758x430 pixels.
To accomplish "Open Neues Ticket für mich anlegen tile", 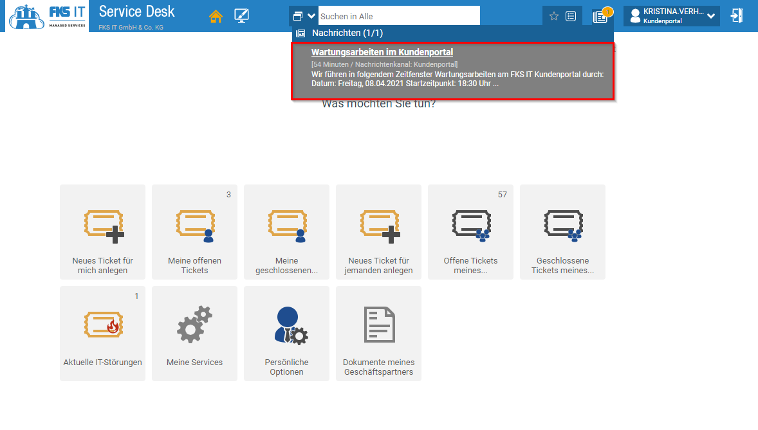I will pos(103,232).
